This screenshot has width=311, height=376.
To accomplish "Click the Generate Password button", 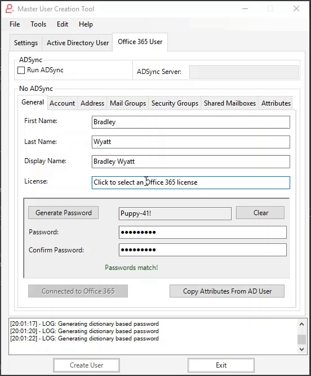I will coord(64,213).
